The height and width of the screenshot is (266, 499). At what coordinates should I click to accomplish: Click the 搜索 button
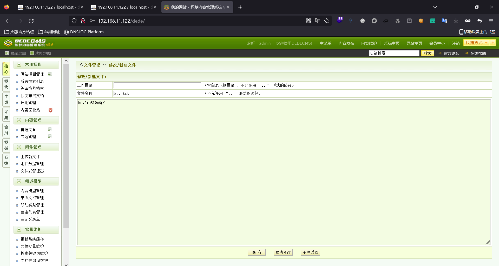tap(428, 53)
